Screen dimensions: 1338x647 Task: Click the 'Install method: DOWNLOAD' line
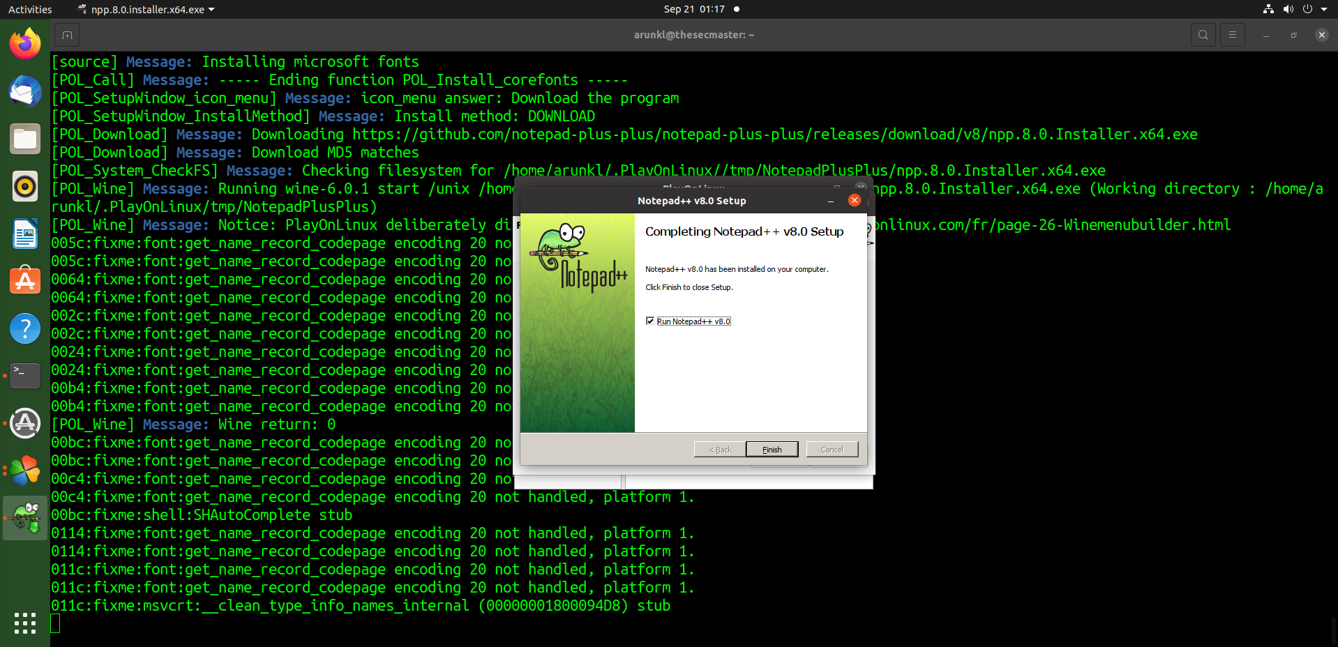click(x=324, y=116)
